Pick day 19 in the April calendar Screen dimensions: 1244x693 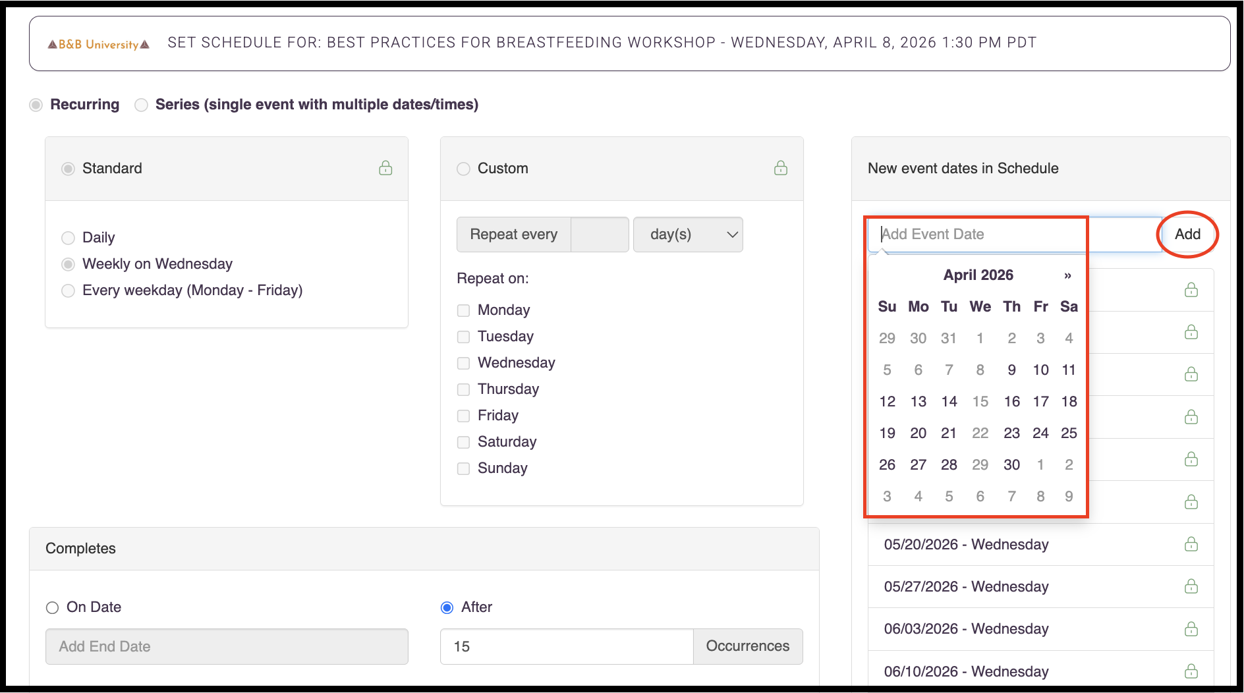[887, 433]
